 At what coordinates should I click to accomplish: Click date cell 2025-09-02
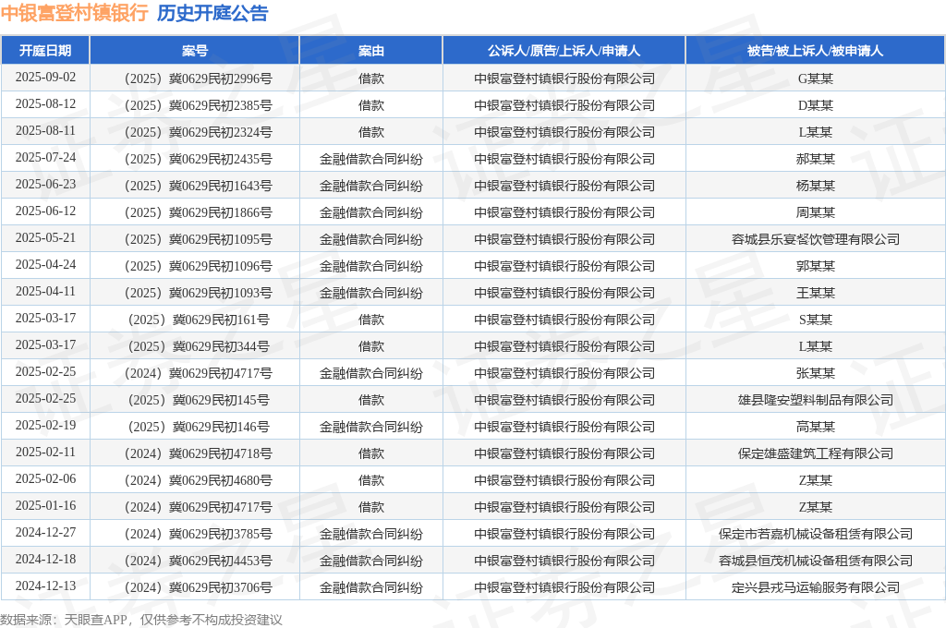click(x=45, y=78)
